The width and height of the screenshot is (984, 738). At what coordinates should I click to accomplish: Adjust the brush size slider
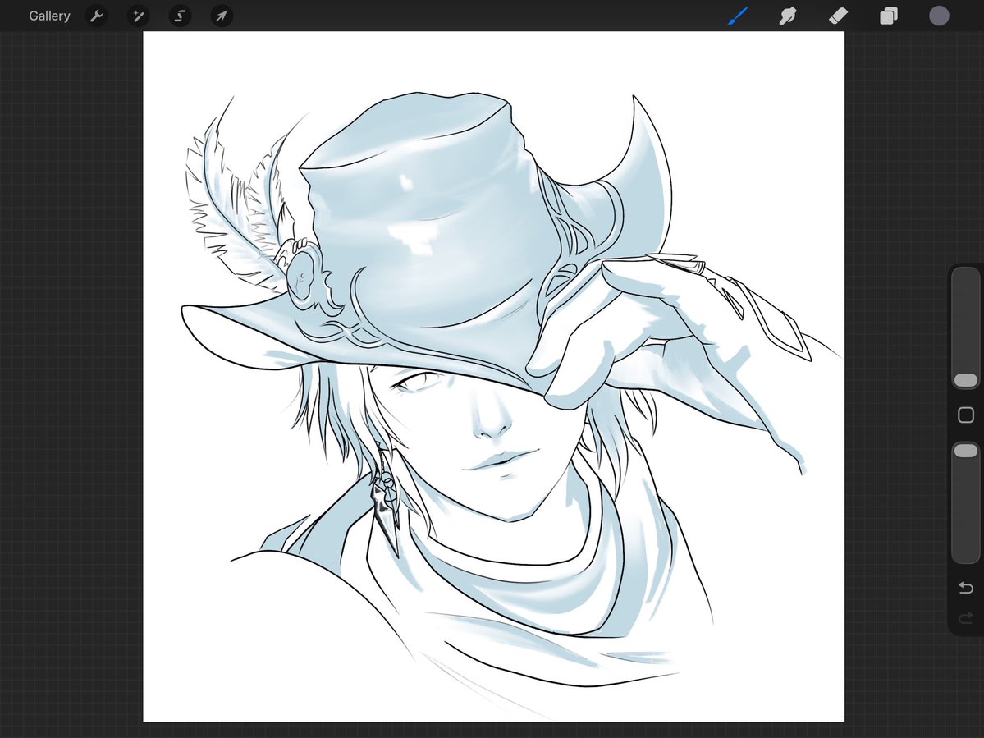click(966, 328)
